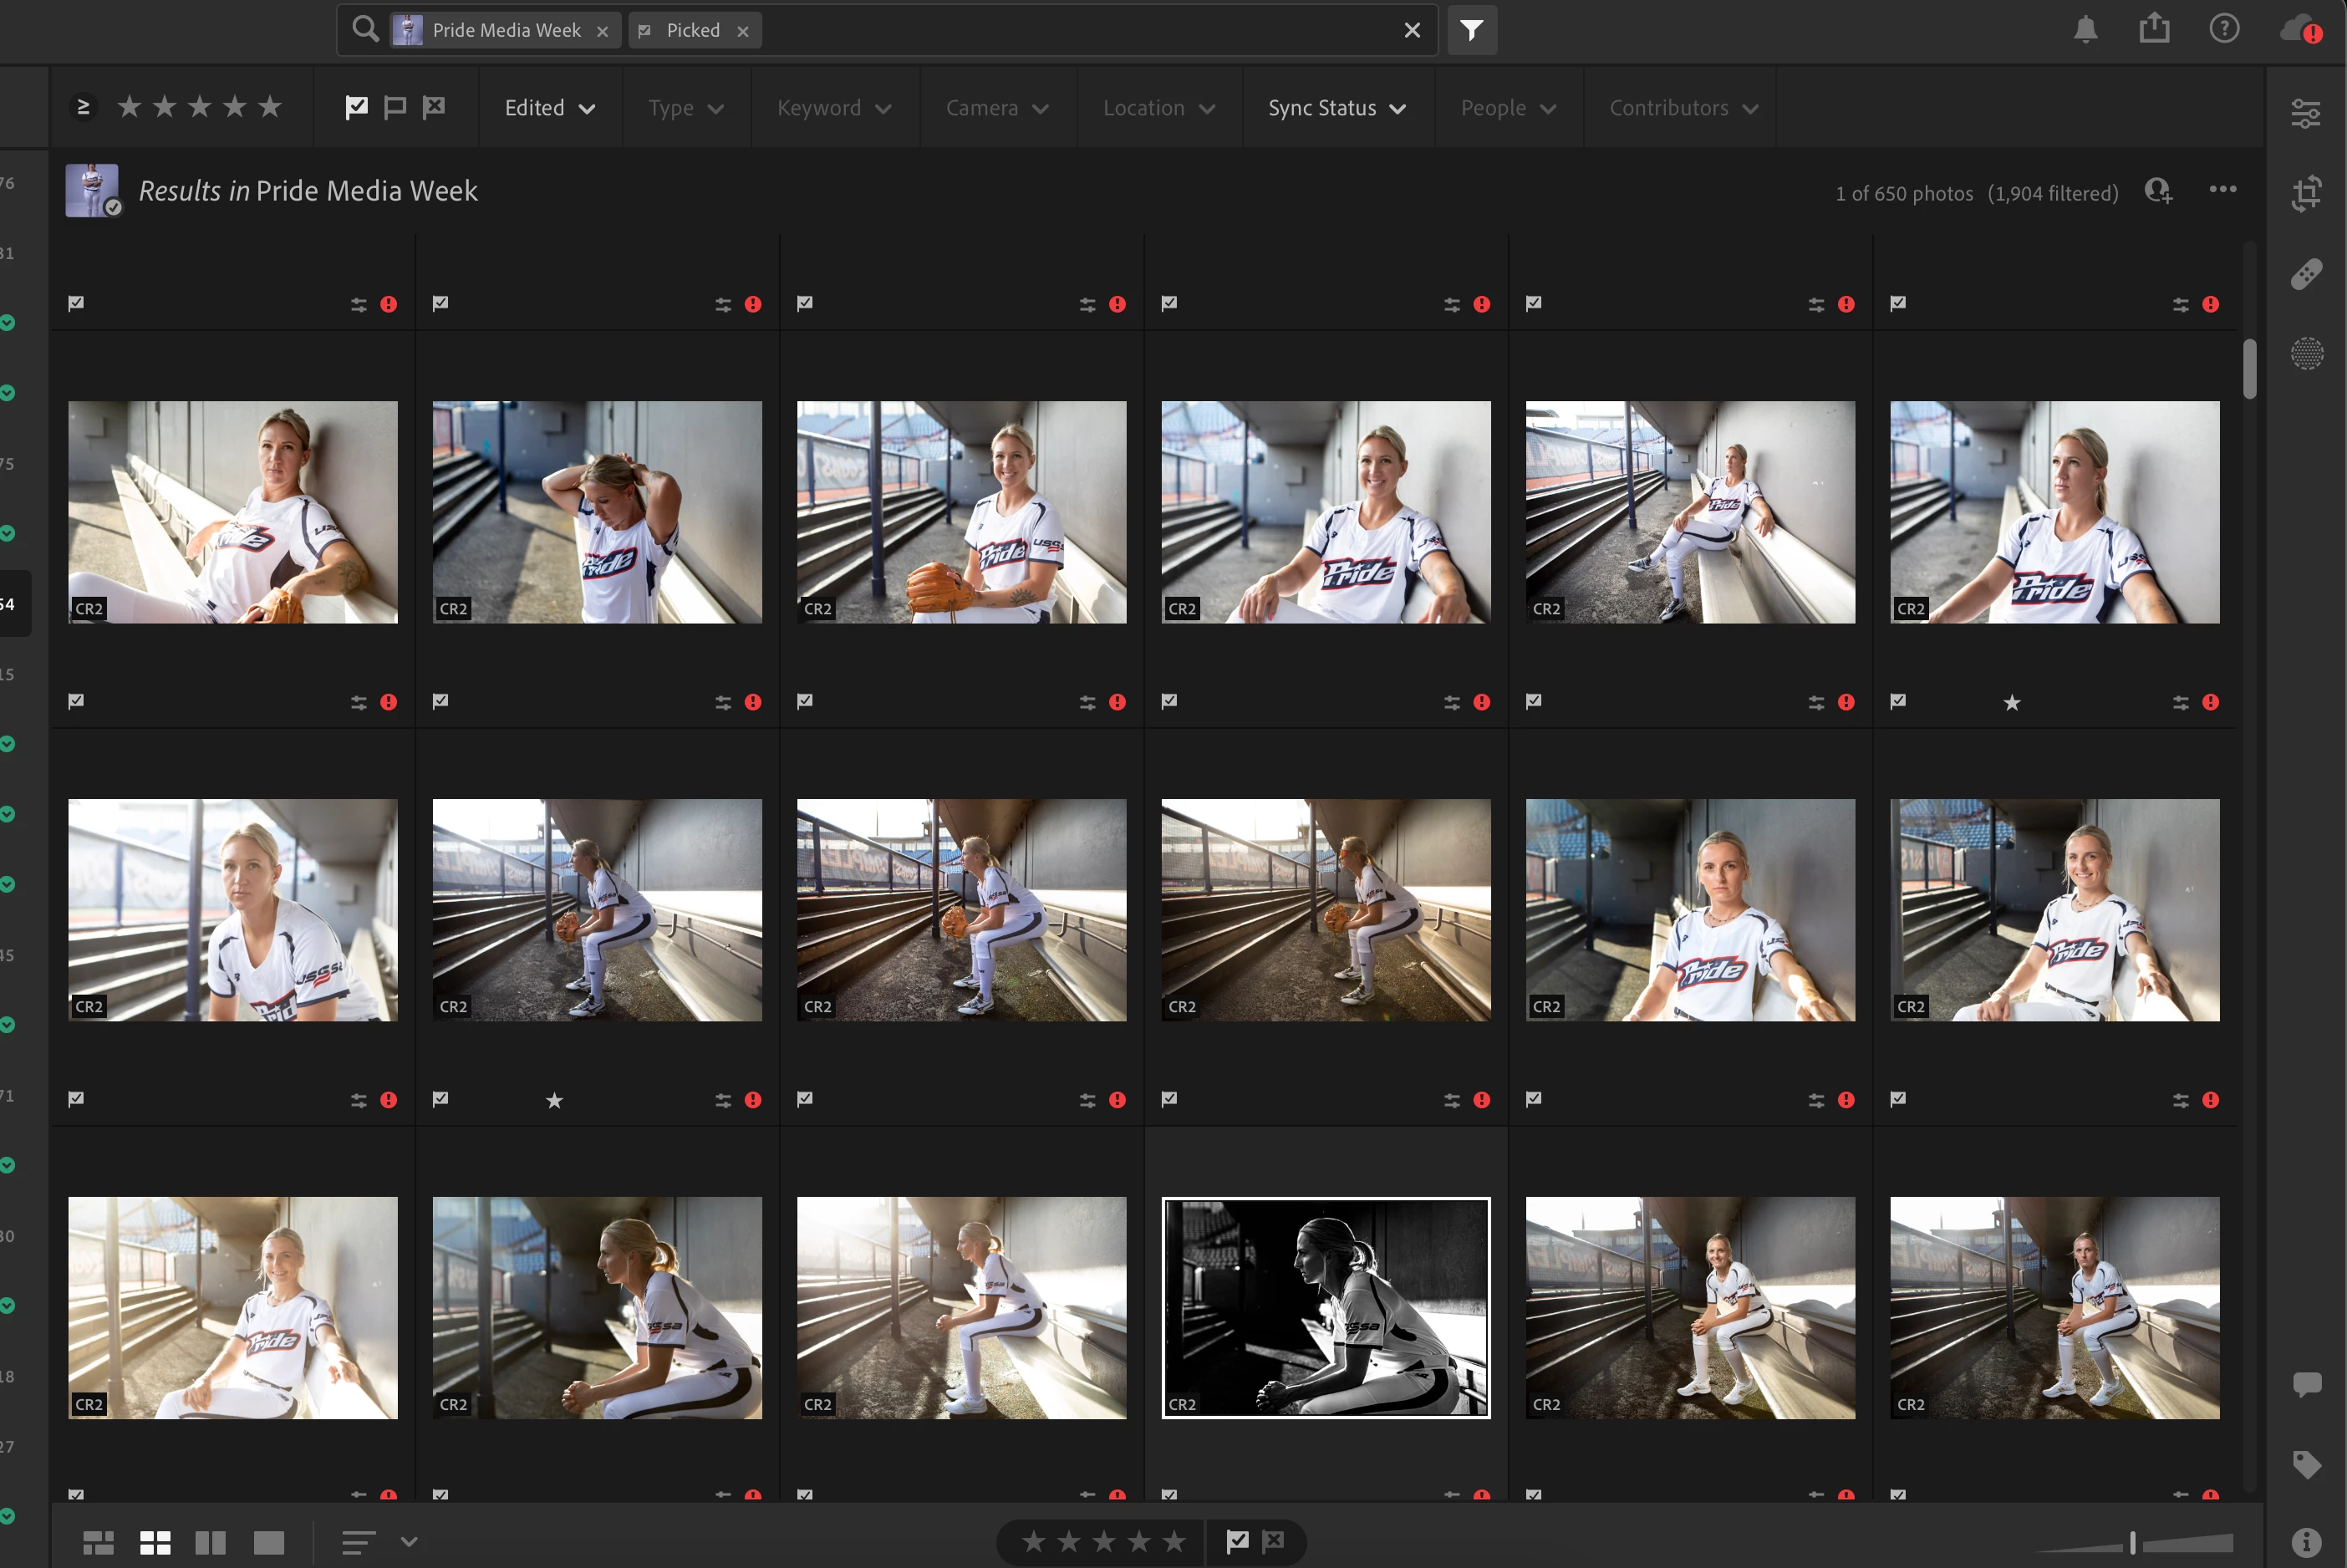This screenshot has height=1568, width=2347.
Task: Click the Share export icon
Action: tap(2154, 29)
